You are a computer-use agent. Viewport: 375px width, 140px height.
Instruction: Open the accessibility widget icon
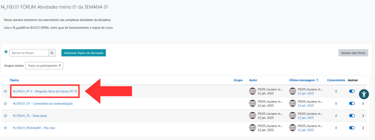(x=364, y=94)
